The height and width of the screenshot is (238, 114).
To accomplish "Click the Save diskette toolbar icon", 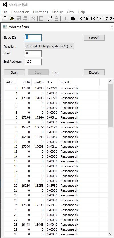I will coord(19,19).
